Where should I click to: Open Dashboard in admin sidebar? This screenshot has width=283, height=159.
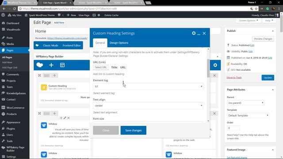13,23
